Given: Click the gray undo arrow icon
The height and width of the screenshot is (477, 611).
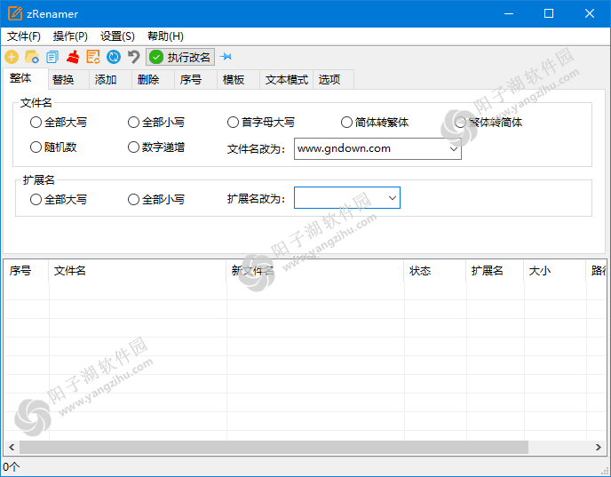Looking at the screenshot, I should (x=133, y=57).
